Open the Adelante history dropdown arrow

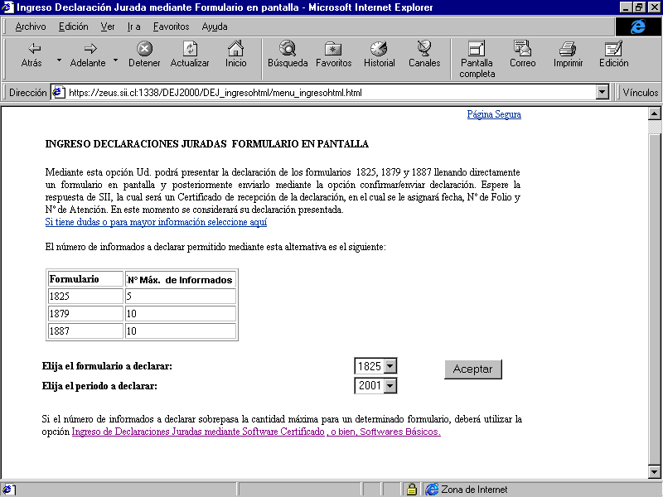tap(116, 60)
